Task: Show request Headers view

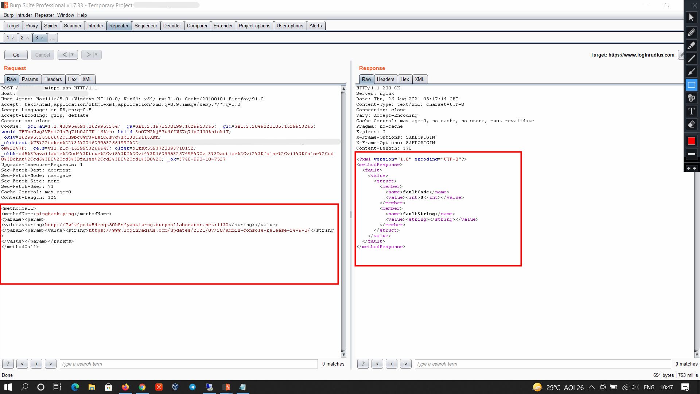Action: [53, 79]
